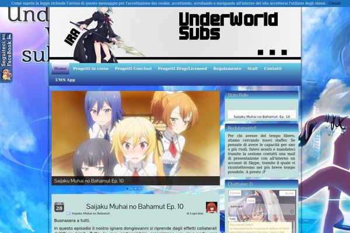The height and width of the screenshot is (233, 350).
Task: Select the second slideshow dot
Action: pos(131,189)
